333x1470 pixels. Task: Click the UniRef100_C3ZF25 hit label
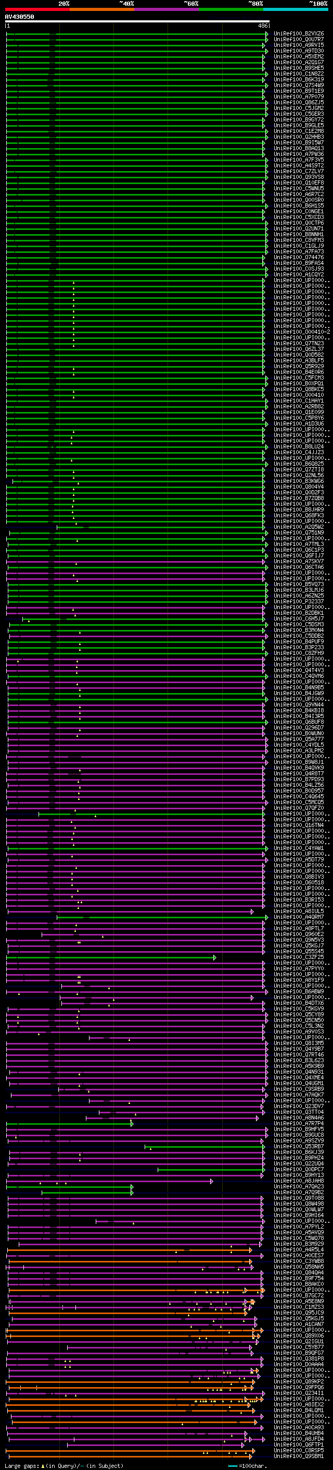coord(298,957)
